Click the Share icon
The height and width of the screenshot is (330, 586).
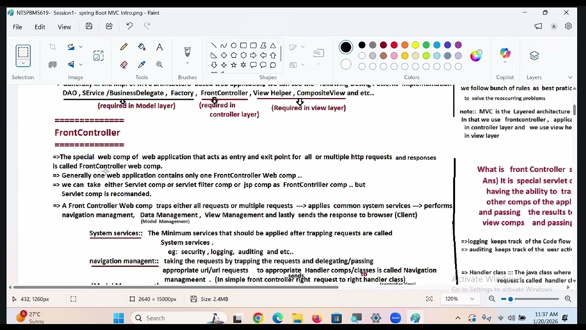tap(109, 27)
